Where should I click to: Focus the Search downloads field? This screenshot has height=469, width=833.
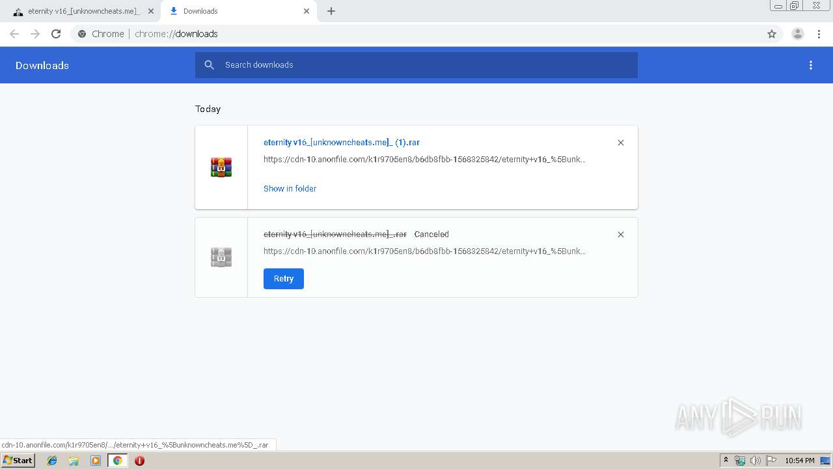tap(416, 65)
